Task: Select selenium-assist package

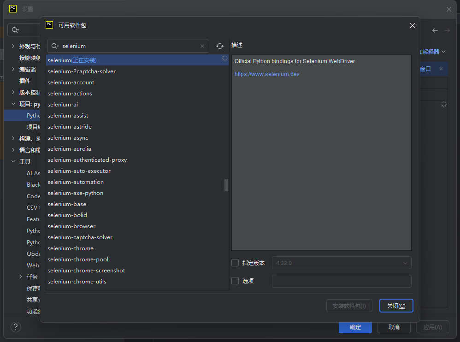Action: [x=137, y=116]
